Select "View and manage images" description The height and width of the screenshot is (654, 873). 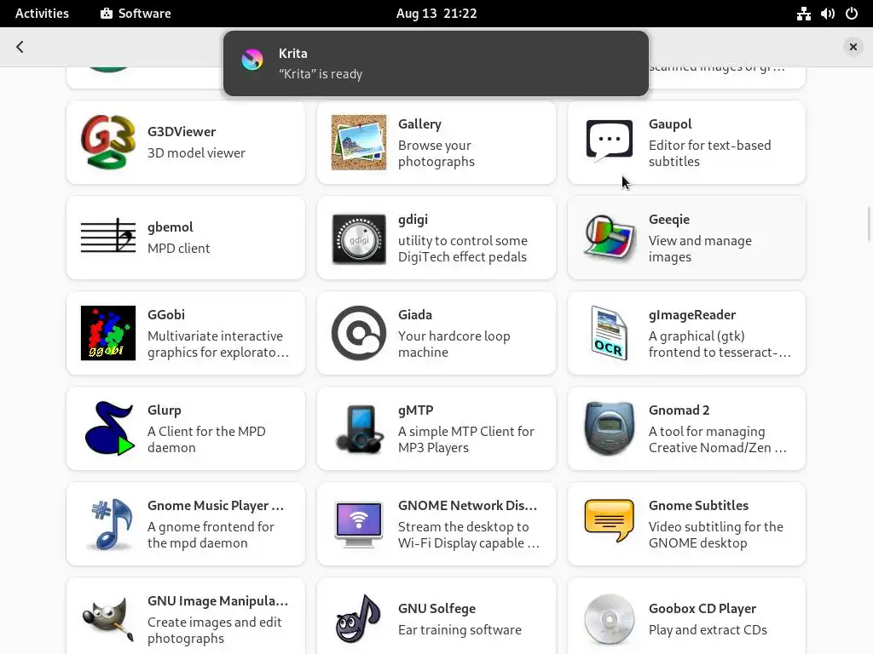click(x=700, y=249)
